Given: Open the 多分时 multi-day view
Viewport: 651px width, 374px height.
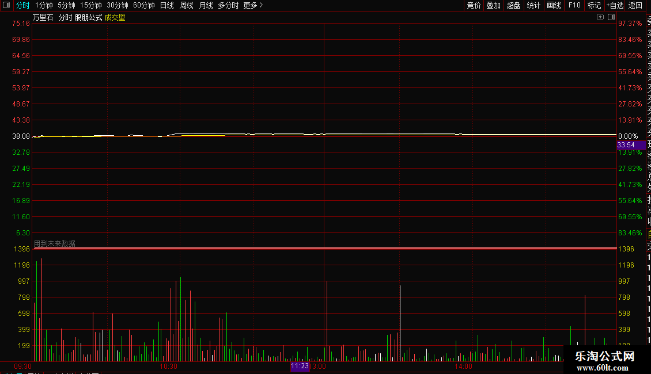Looking at the screenshot, I should coord(228,5).
